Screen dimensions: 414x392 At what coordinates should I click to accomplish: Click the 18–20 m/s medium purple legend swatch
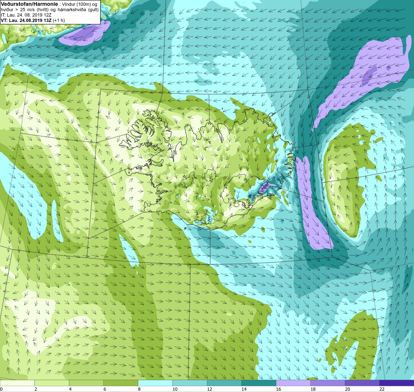click(x=327, y=383)
